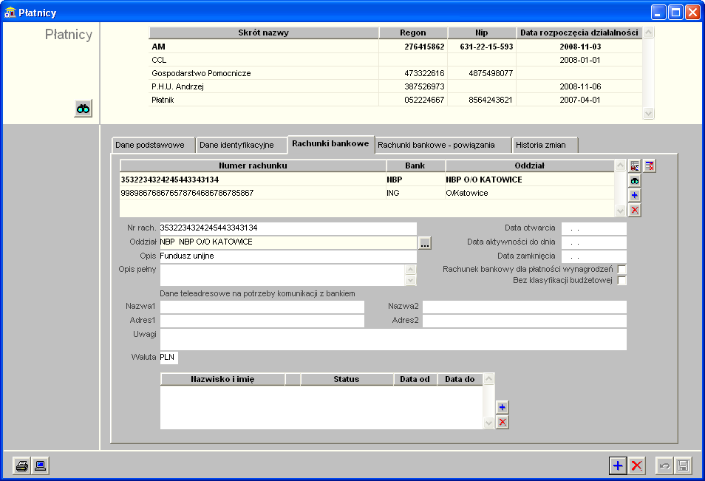Image resolution: width=705 pixels, height=481 pixels.
Task: Click the binoculars search icon under Płatnicy
Action: point(84,109)
